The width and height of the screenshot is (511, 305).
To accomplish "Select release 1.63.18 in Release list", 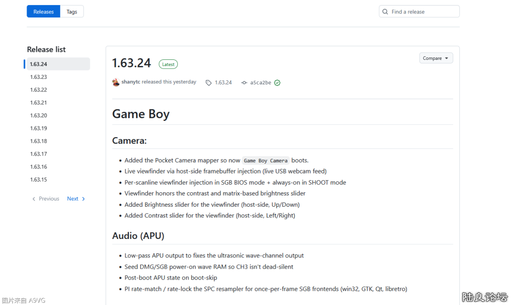I will [38, 141].
